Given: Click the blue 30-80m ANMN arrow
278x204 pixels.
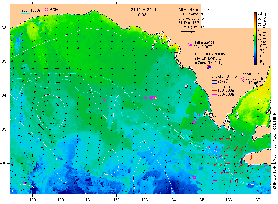Looking at the screenshot, I should [214, 84].
